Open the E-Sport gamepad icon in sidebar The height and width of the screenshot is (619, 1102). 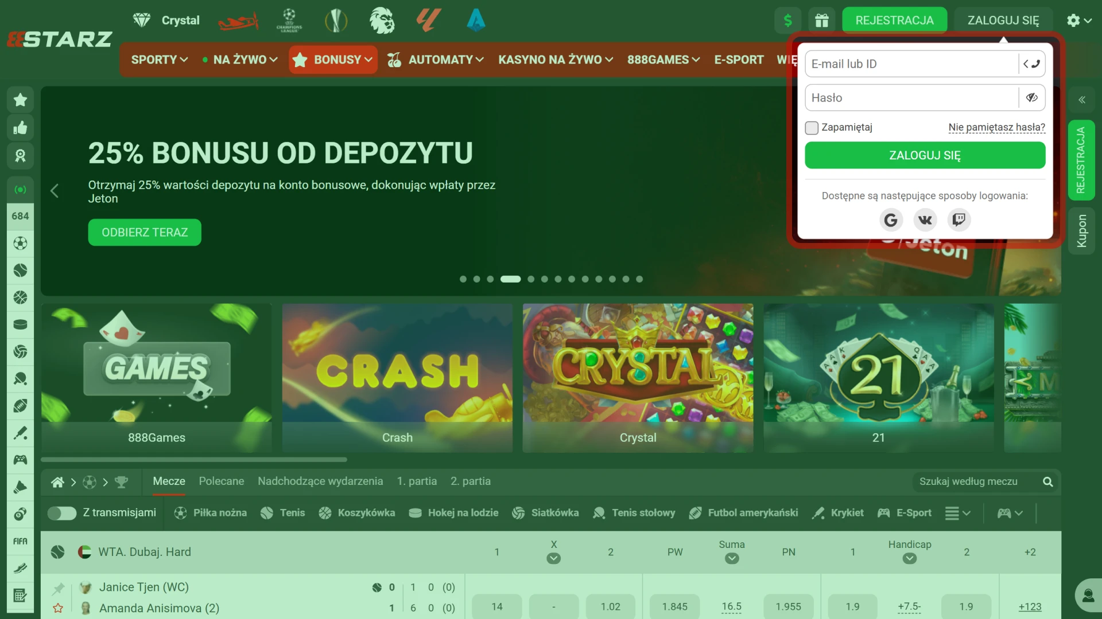20,459
